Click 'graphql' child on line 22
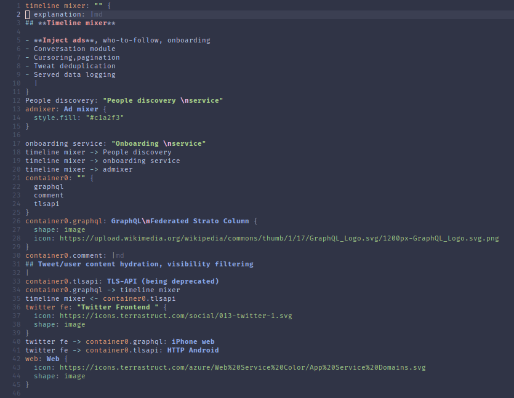Screen dimensions: 514x398 pos(49,187)
